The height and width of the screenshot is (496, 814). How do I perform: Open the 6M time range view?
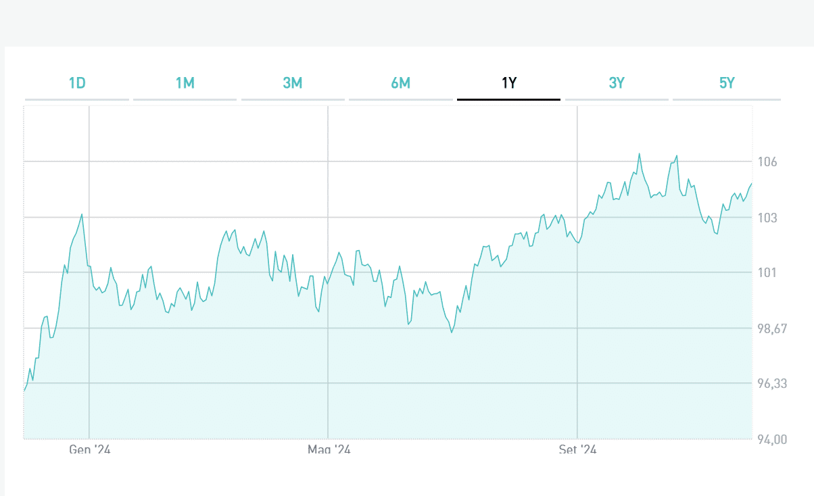tap(400, 84)
